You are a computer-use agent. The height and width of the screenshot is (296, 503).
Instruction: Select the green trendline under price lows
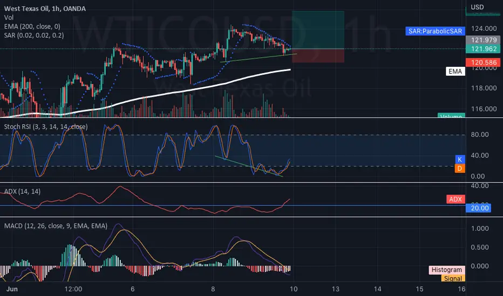click(x=259, y=58)
